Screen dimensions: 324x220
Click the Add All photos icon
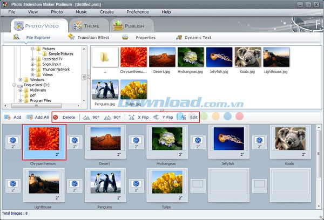[x=30, y=117]
